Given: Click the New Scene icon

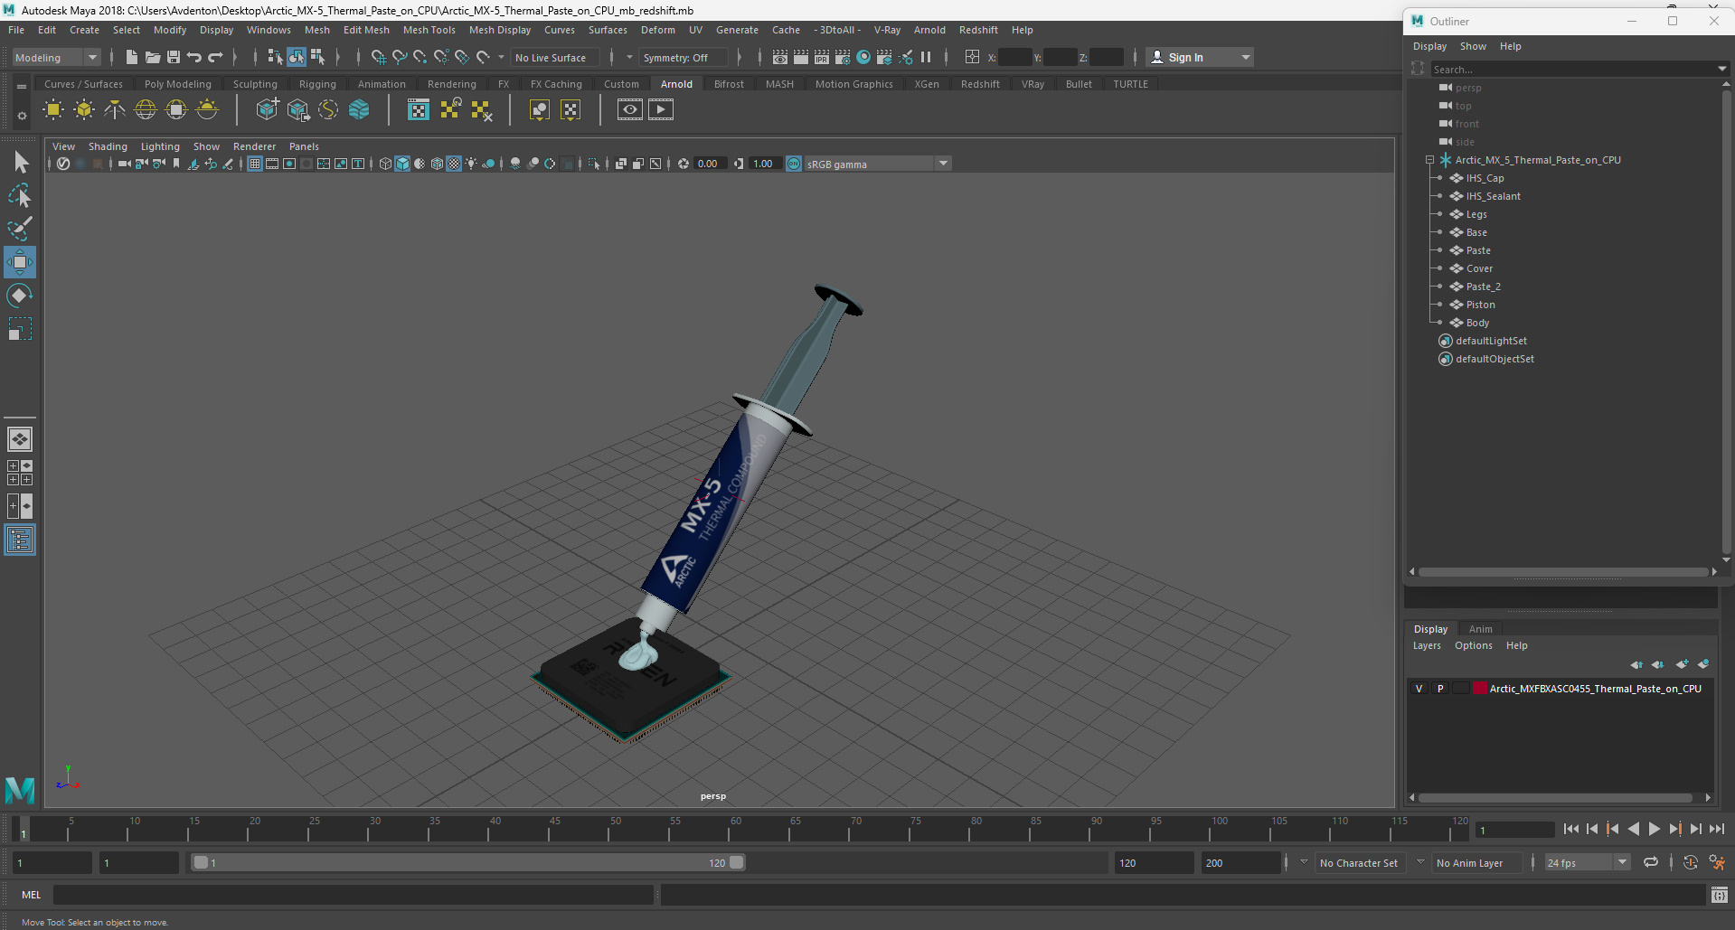Looking at the screenshot, I should point(132,57).
